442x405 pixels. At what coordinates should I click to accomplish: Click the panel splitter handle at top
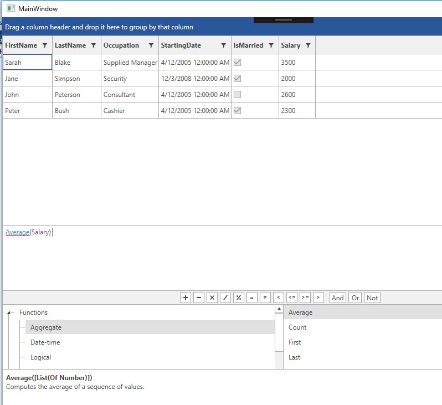(284, 20)
